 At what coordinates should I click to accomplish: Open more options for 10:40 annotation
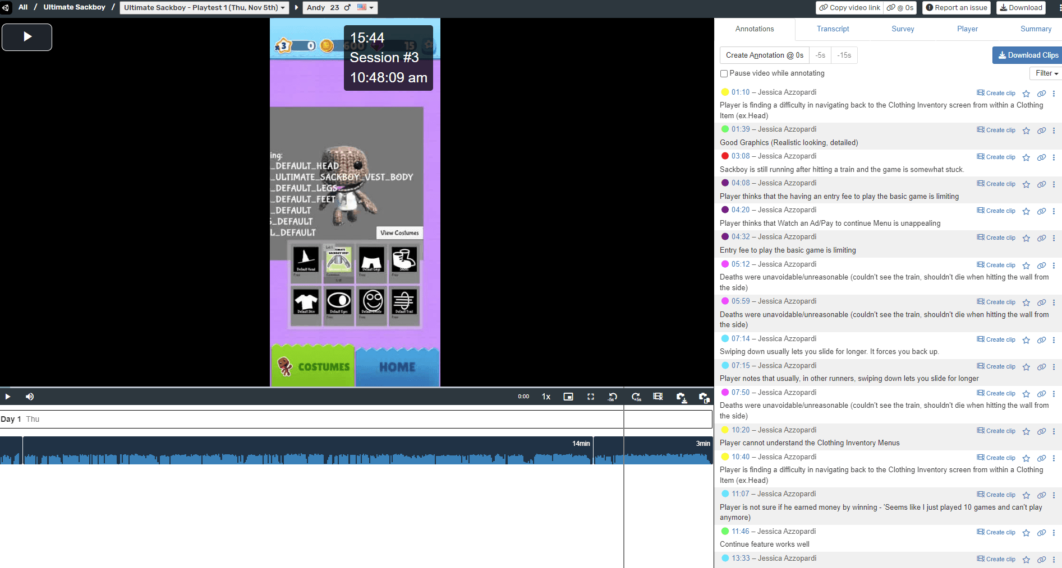pyautogui.click(x=1054, y=458)
